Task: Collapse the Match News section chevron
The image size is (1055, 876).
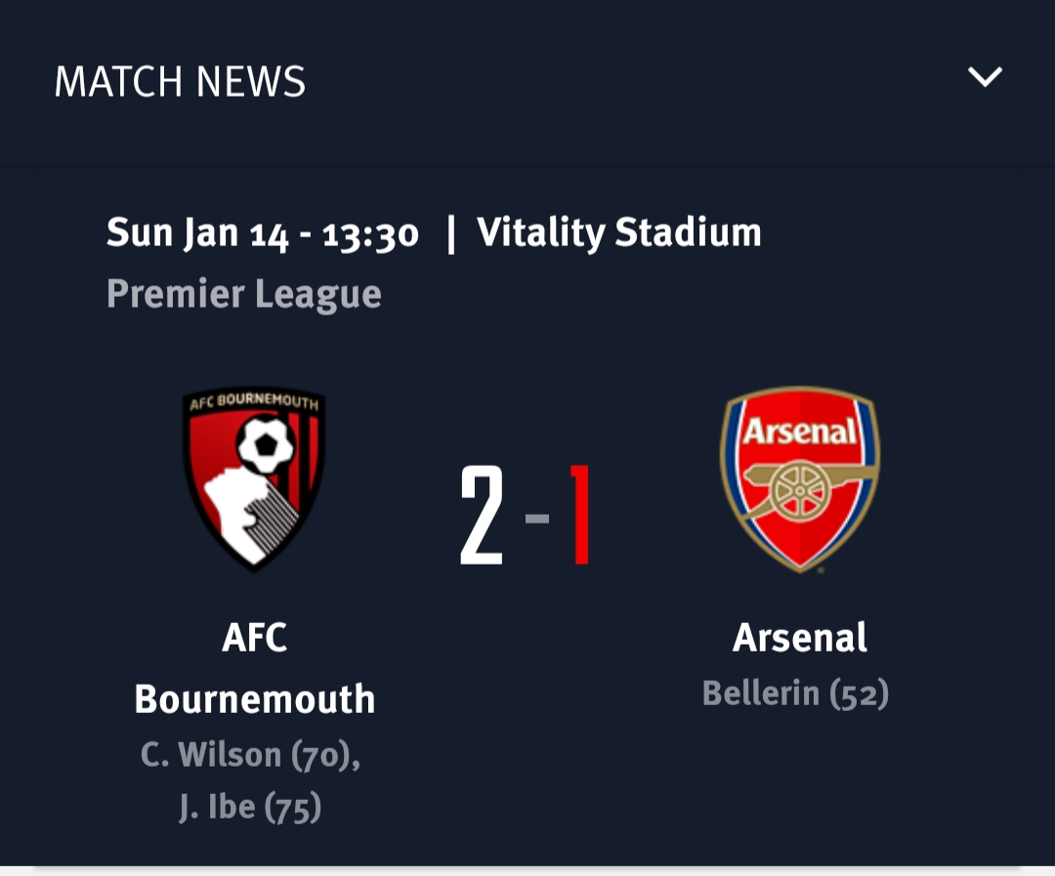Action: (985, 77)
